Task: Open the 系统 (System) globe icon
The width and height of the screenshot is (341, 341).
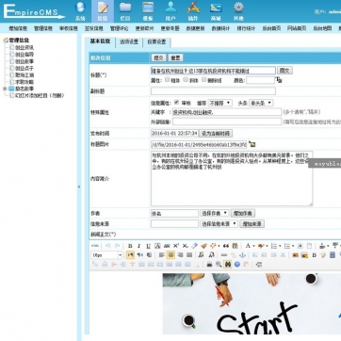Action: point(80,8)
